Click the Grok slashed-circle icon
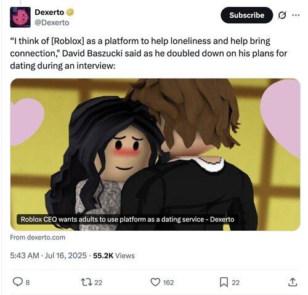Screen dimensions: 308x295 tap(282, 15)
